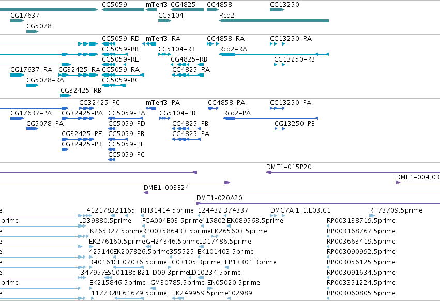440x301 pixels.
Task: Click the mTerf3 gene label
Action: pos(157,5)
